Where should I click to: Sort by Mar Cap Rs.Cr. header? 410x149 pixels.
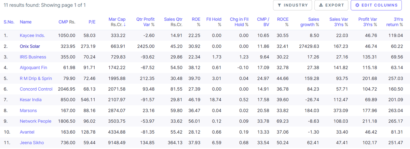point(117,22)
